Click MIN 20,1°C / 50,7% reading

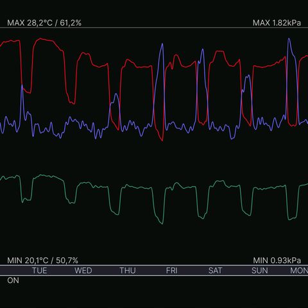42,261
